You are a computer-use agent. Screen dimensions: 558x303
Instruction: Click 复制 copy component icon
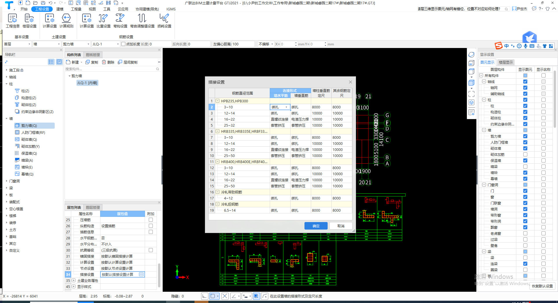click(x=92, y=62)
